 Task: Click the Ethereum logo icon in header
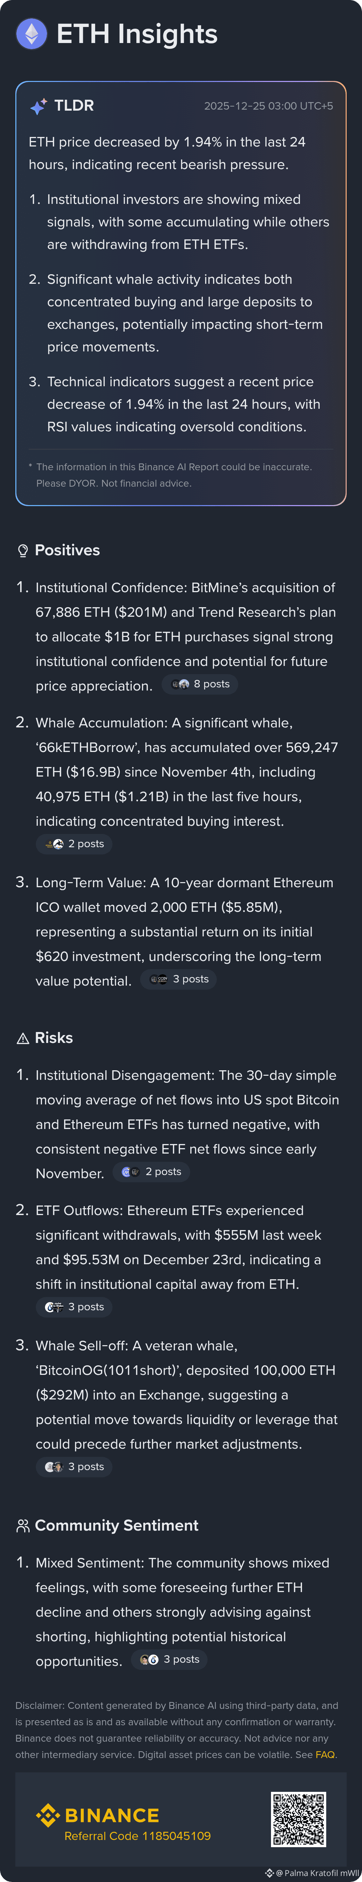coord(31,33)
